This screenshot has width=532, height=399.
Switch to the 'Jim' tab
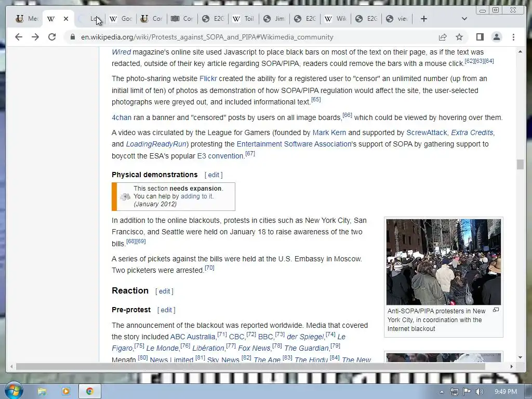(274, 19)
